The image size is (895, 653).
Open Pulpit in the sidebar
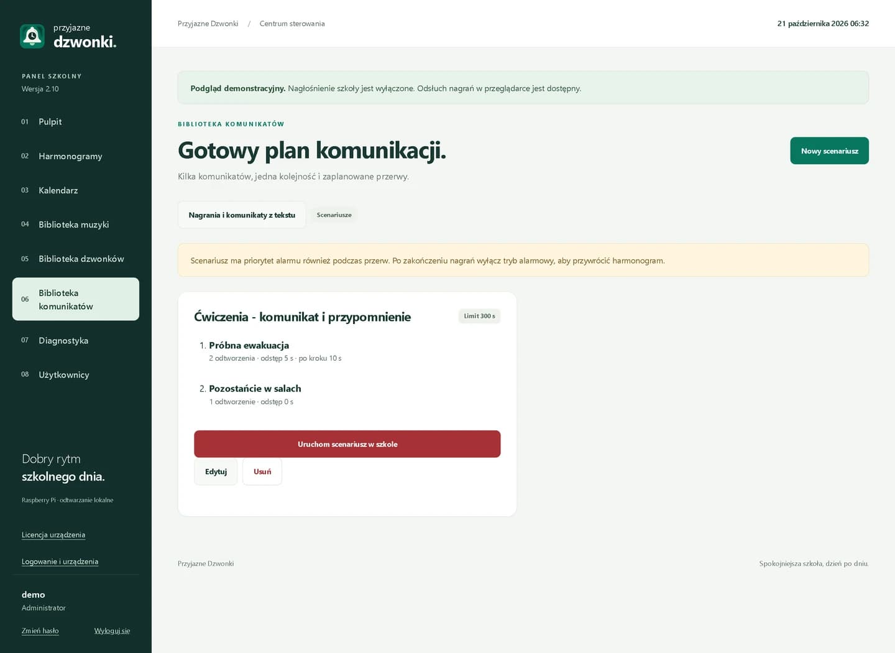click(76, 122)
